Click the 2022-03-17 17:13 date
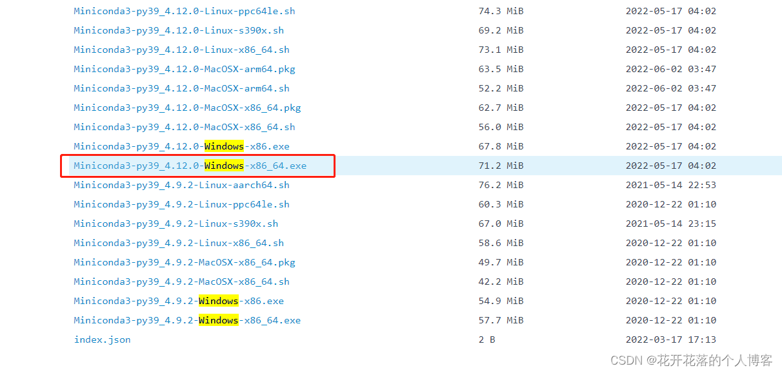The width and height of the screenshot is (782, 373). (x=671, y=340)
